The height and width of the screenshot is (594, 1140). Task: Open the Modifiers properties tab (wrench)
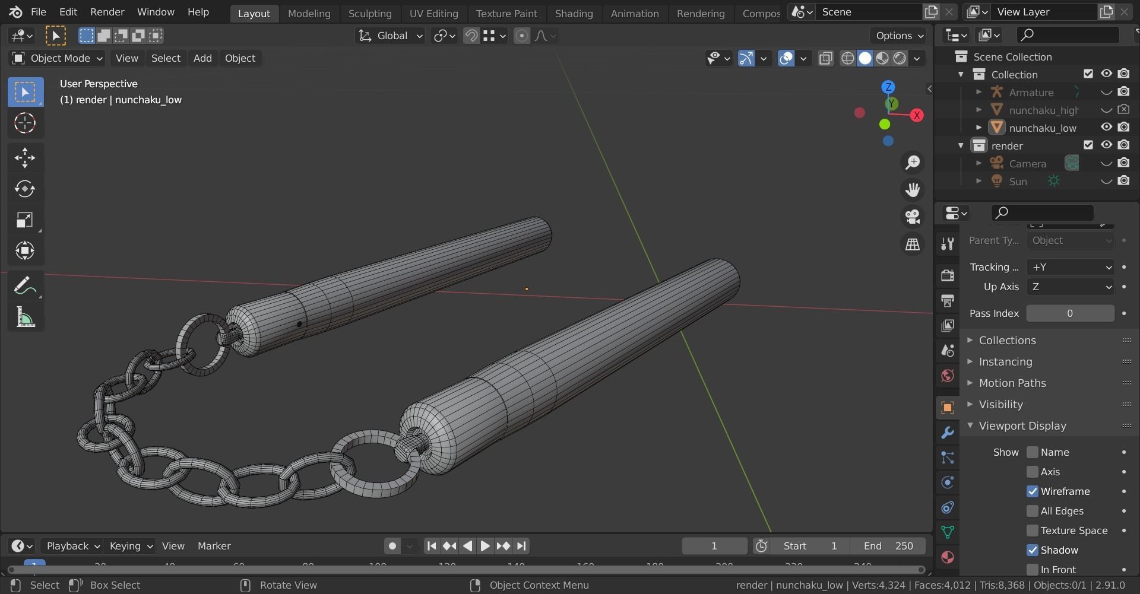[x=948, y=433]
